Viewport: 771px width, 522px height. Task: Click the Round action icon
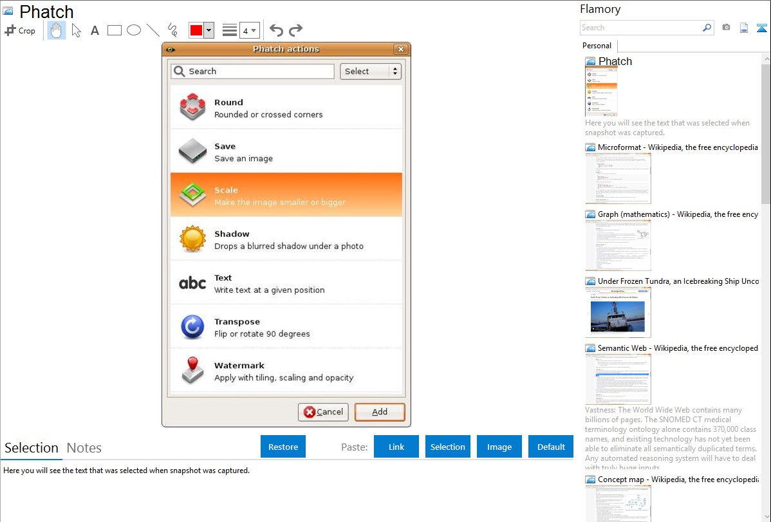193,107
